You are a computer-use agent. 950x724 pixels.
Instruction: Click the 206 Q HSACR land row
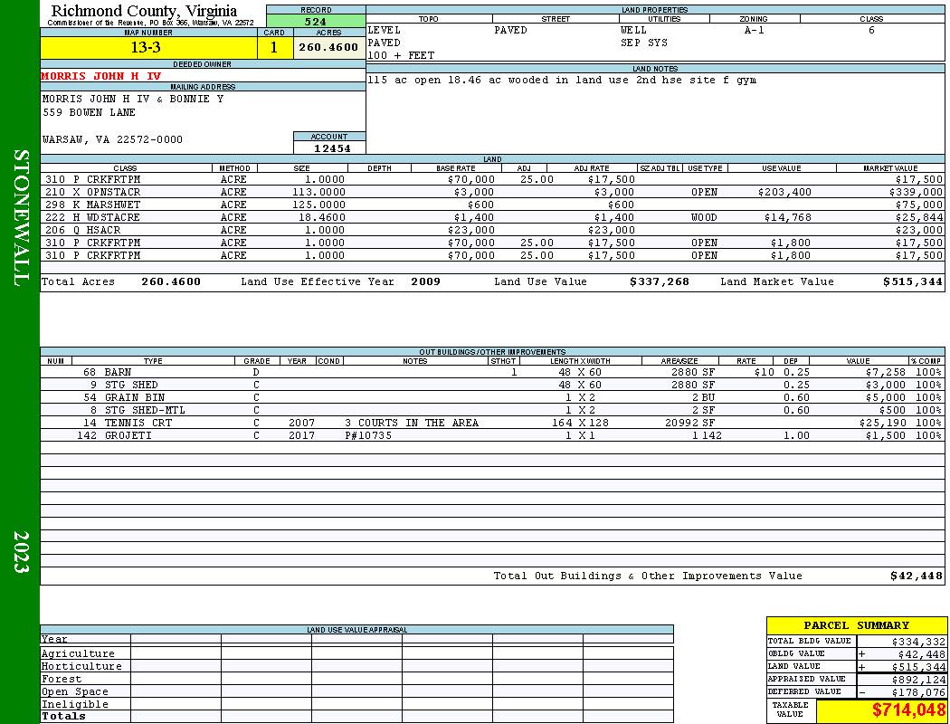click(492, 230)
